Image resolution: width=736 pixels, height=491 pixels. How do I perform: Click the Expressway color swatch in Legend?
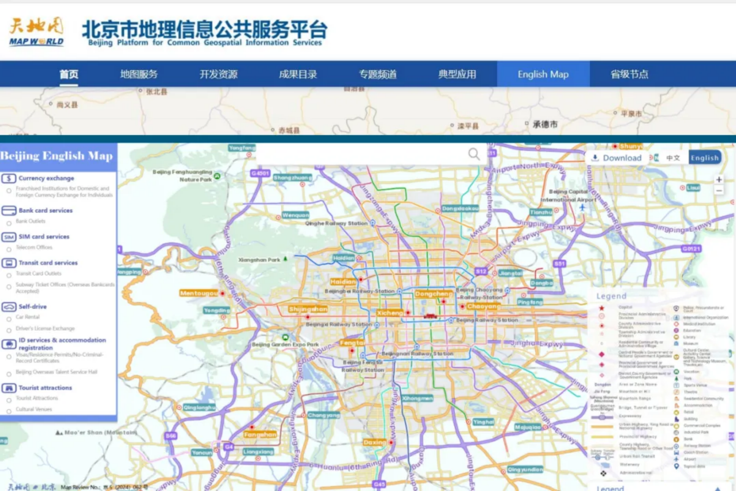(x=602, y=417)
